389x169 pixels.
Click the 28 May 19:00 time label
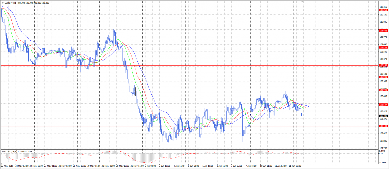[x=79, y=166]
